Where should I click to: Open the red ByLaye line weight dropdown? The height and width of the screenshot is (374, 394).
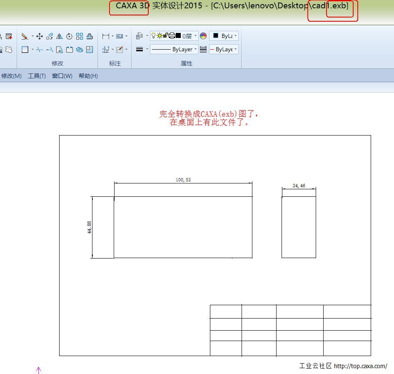click(x=235, y=49)
